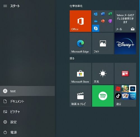Collapse the Start hamburger menu

click(5, 6)
